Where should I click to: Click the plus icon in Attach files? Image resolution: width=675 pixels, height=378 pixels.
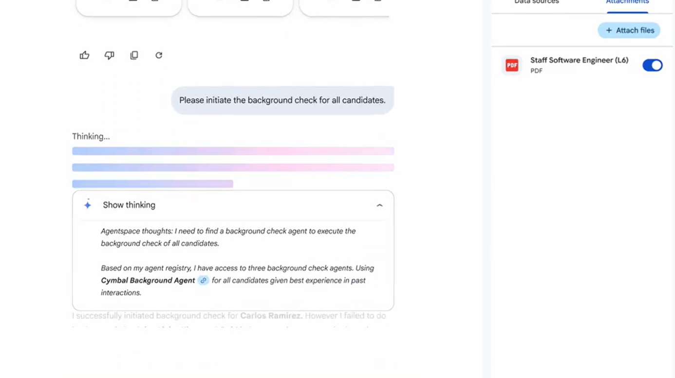pyautogui.click(x=609, y=30)
